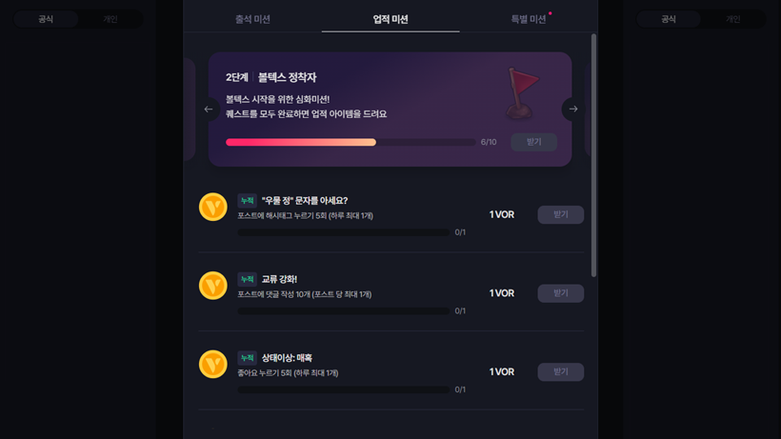Select the 업적 미션 tab

390,19
